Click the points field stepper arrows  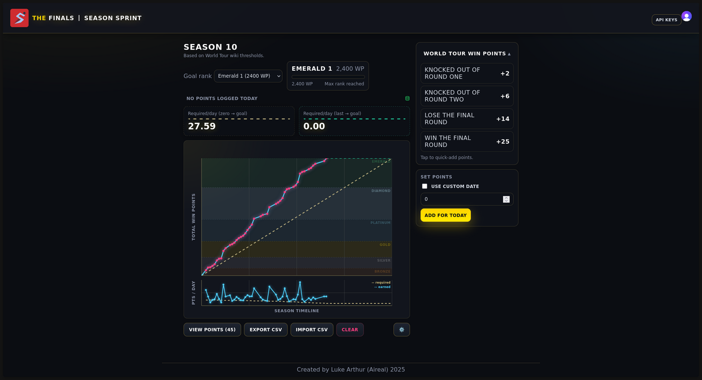506,199
